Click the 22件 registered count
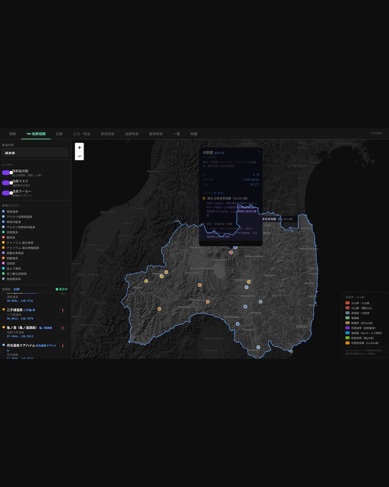The width and height of the screenshot is (389, 487). point(16,289)
